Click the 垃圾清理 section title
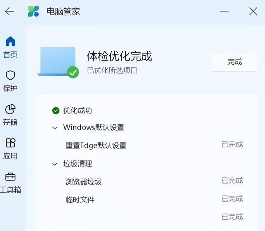265x231 pixels. [77, 164]
